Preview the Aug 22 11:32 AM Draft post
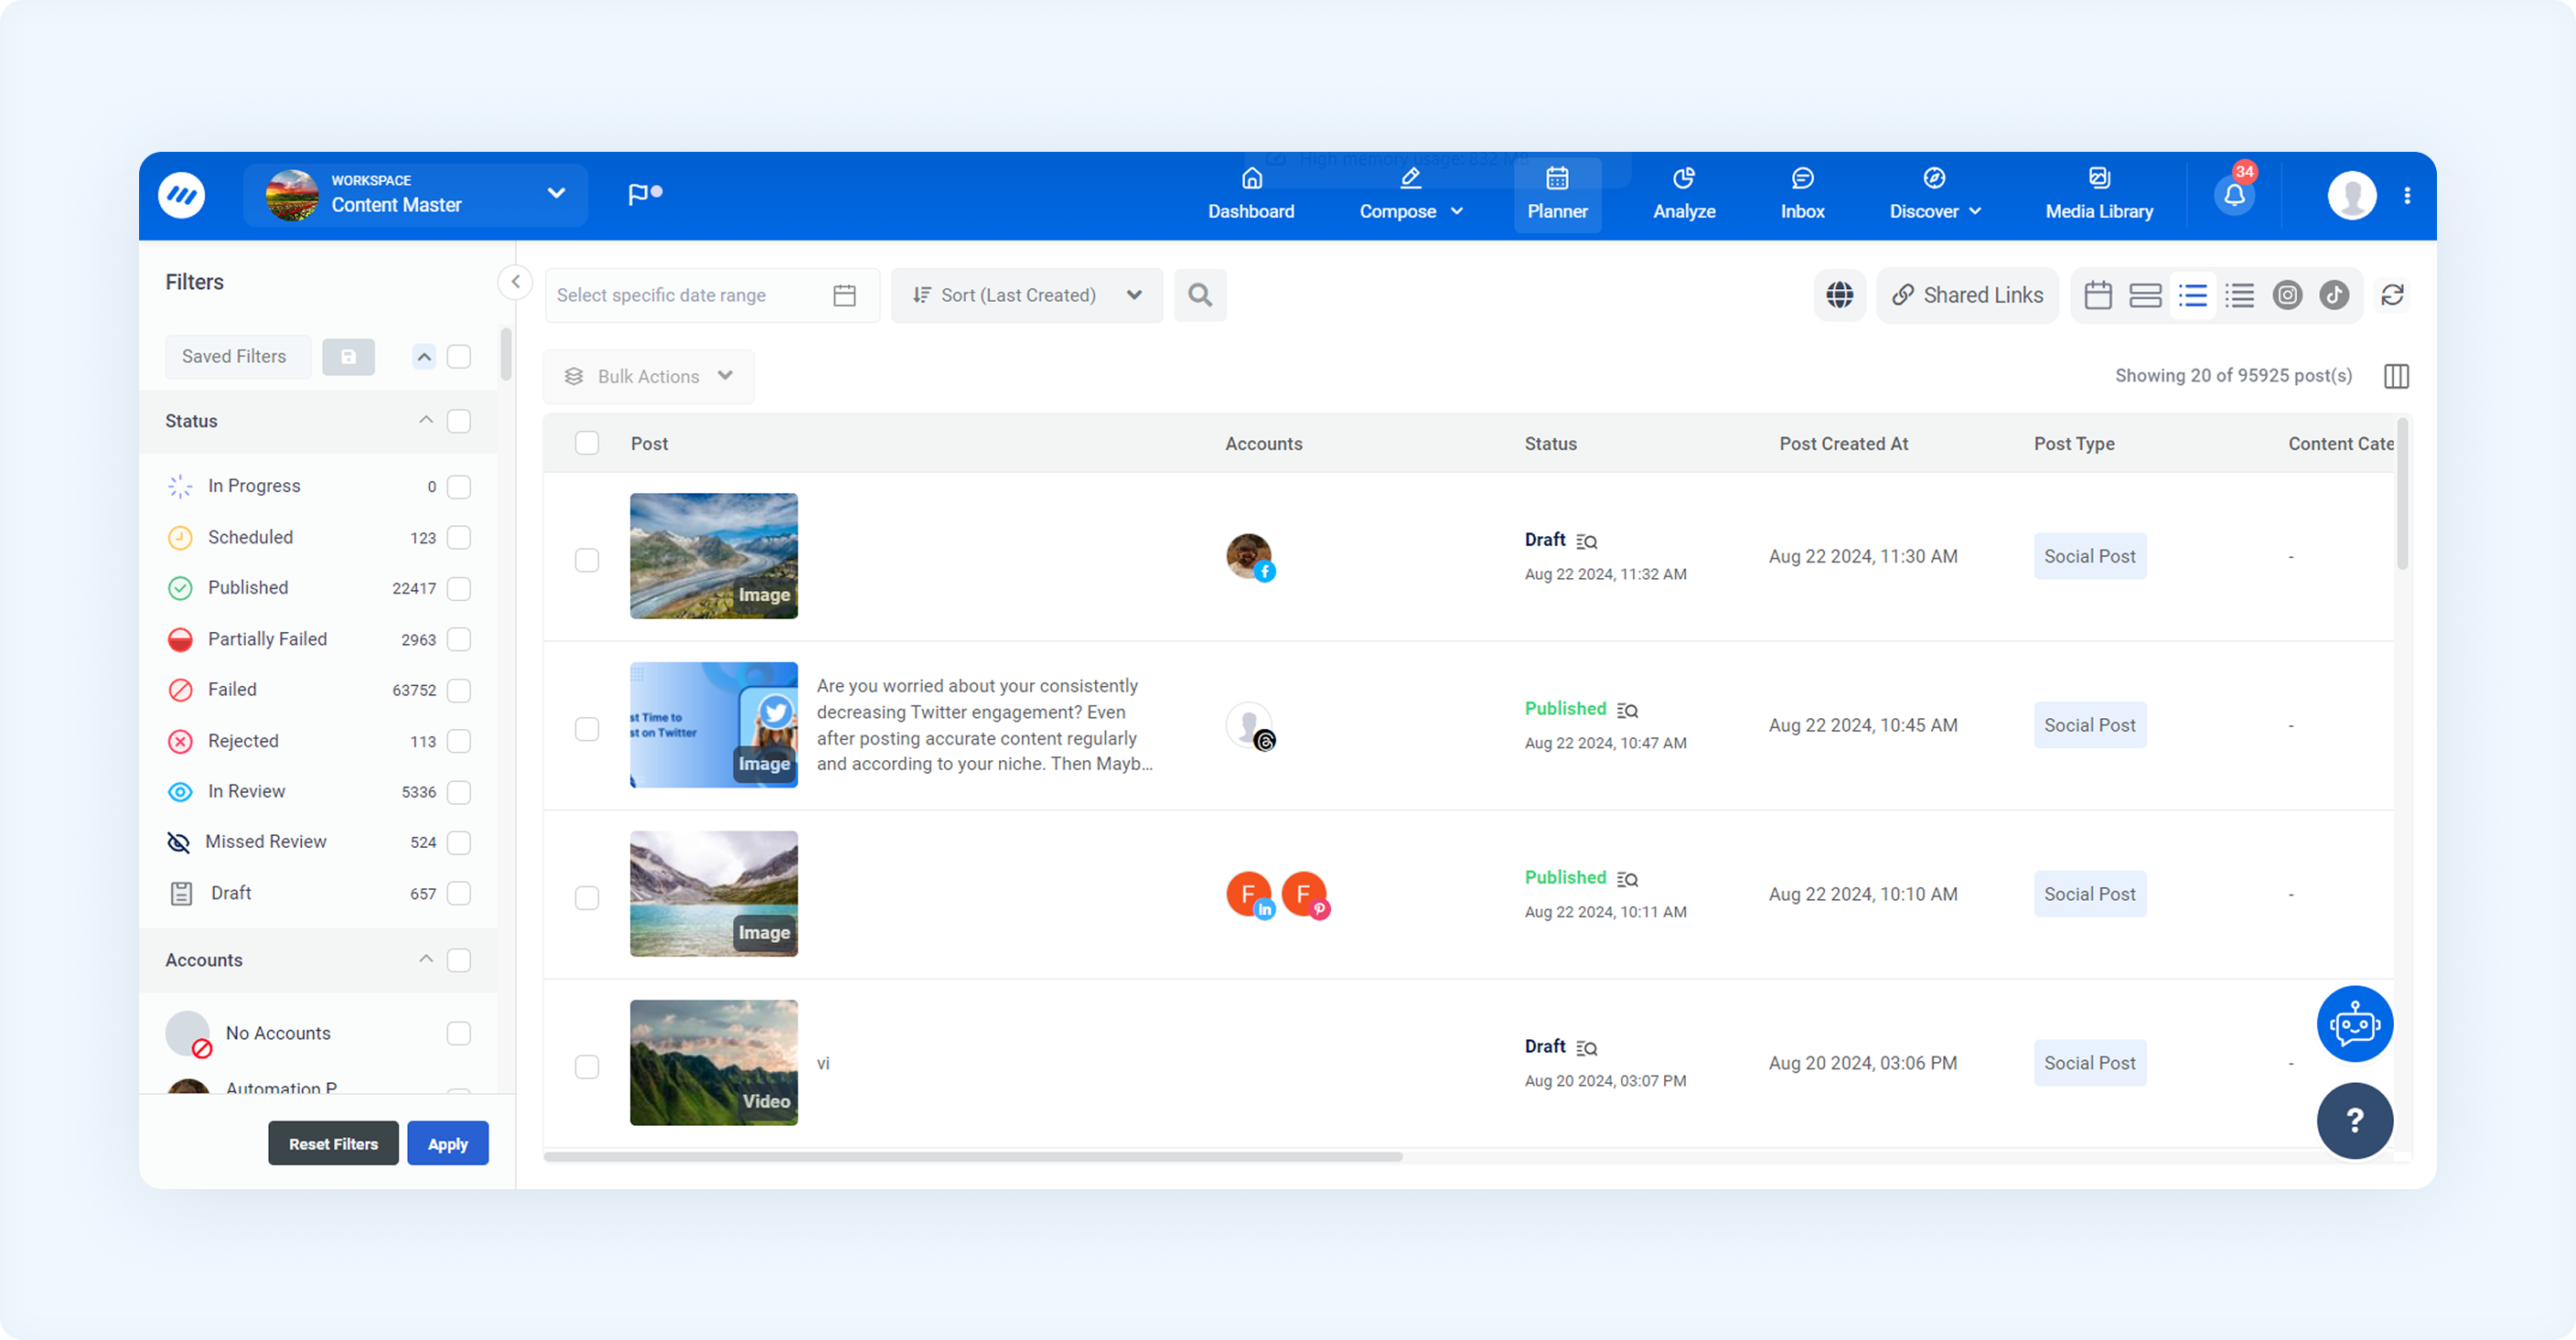 tap(1586, 542)
